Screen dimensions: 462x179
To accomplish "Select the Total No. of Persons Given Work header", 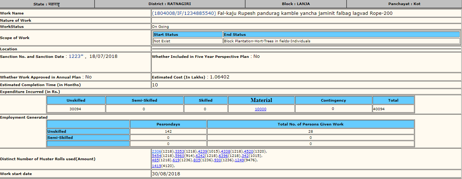I will click(311, 124).
